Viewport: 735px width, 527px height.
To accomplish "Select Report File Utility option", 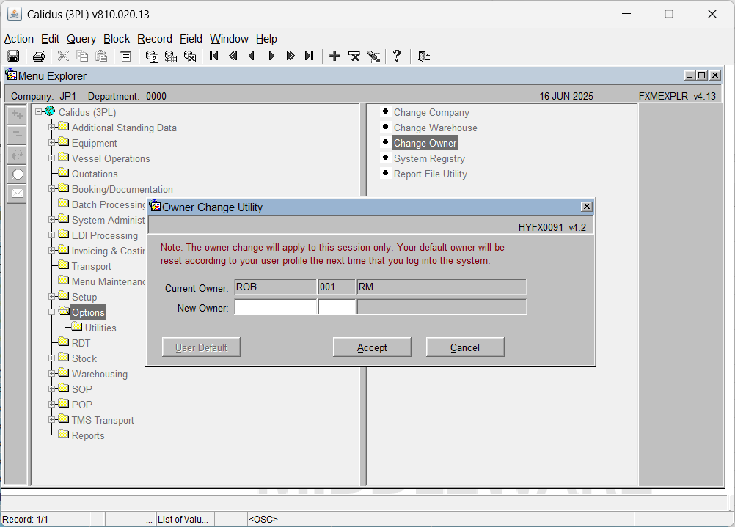I will pyautogui.click(x=431, y=174).
